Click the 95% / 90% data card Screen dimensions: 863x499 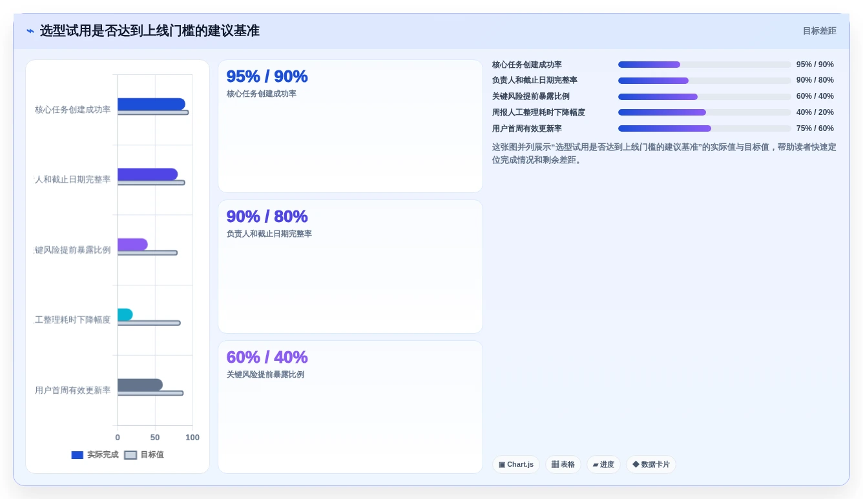[350, 127]
